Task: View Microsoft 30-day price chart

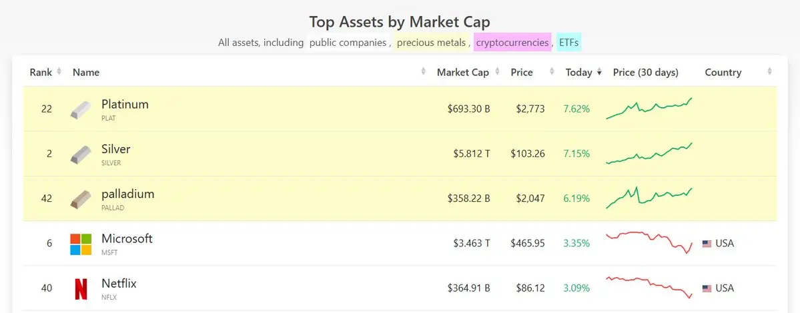Action: tap(649, 242)
